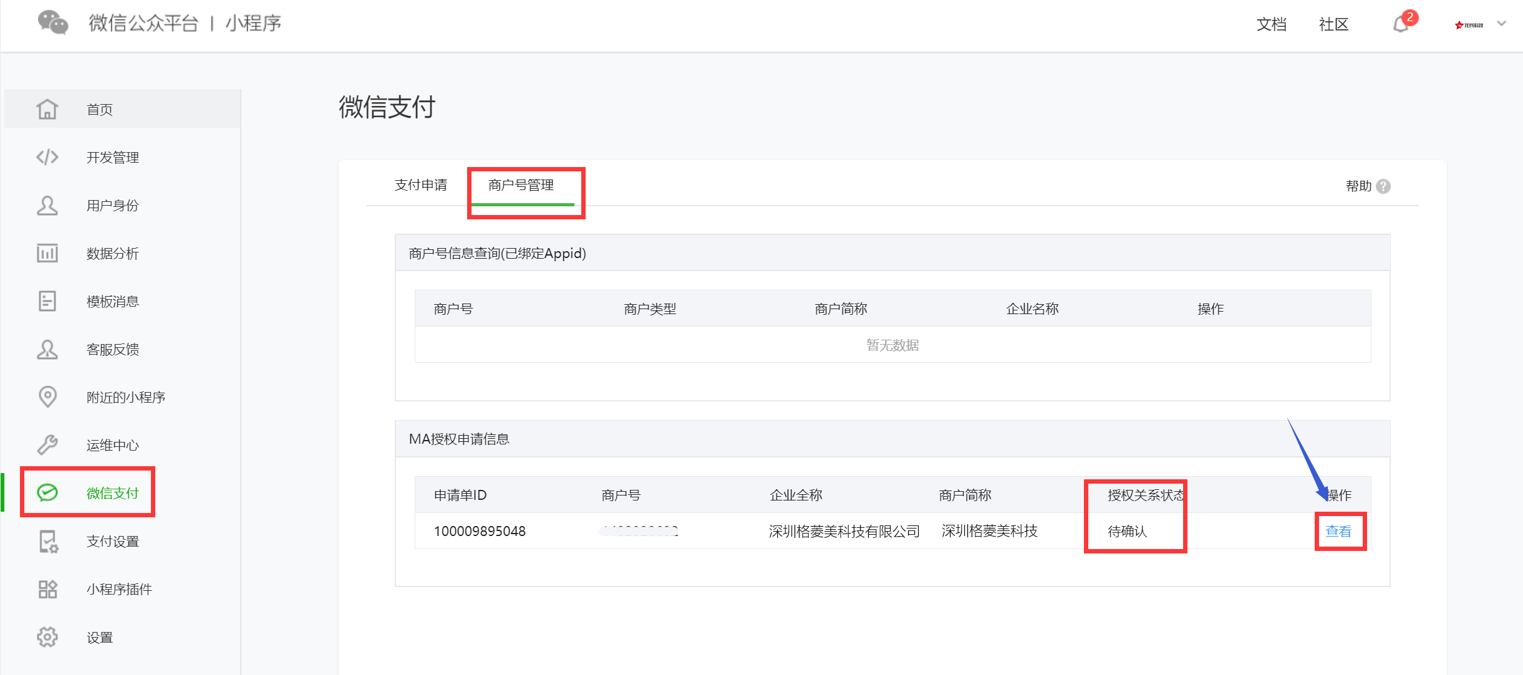Click the WeChat logo icon in header

(53, 23)
